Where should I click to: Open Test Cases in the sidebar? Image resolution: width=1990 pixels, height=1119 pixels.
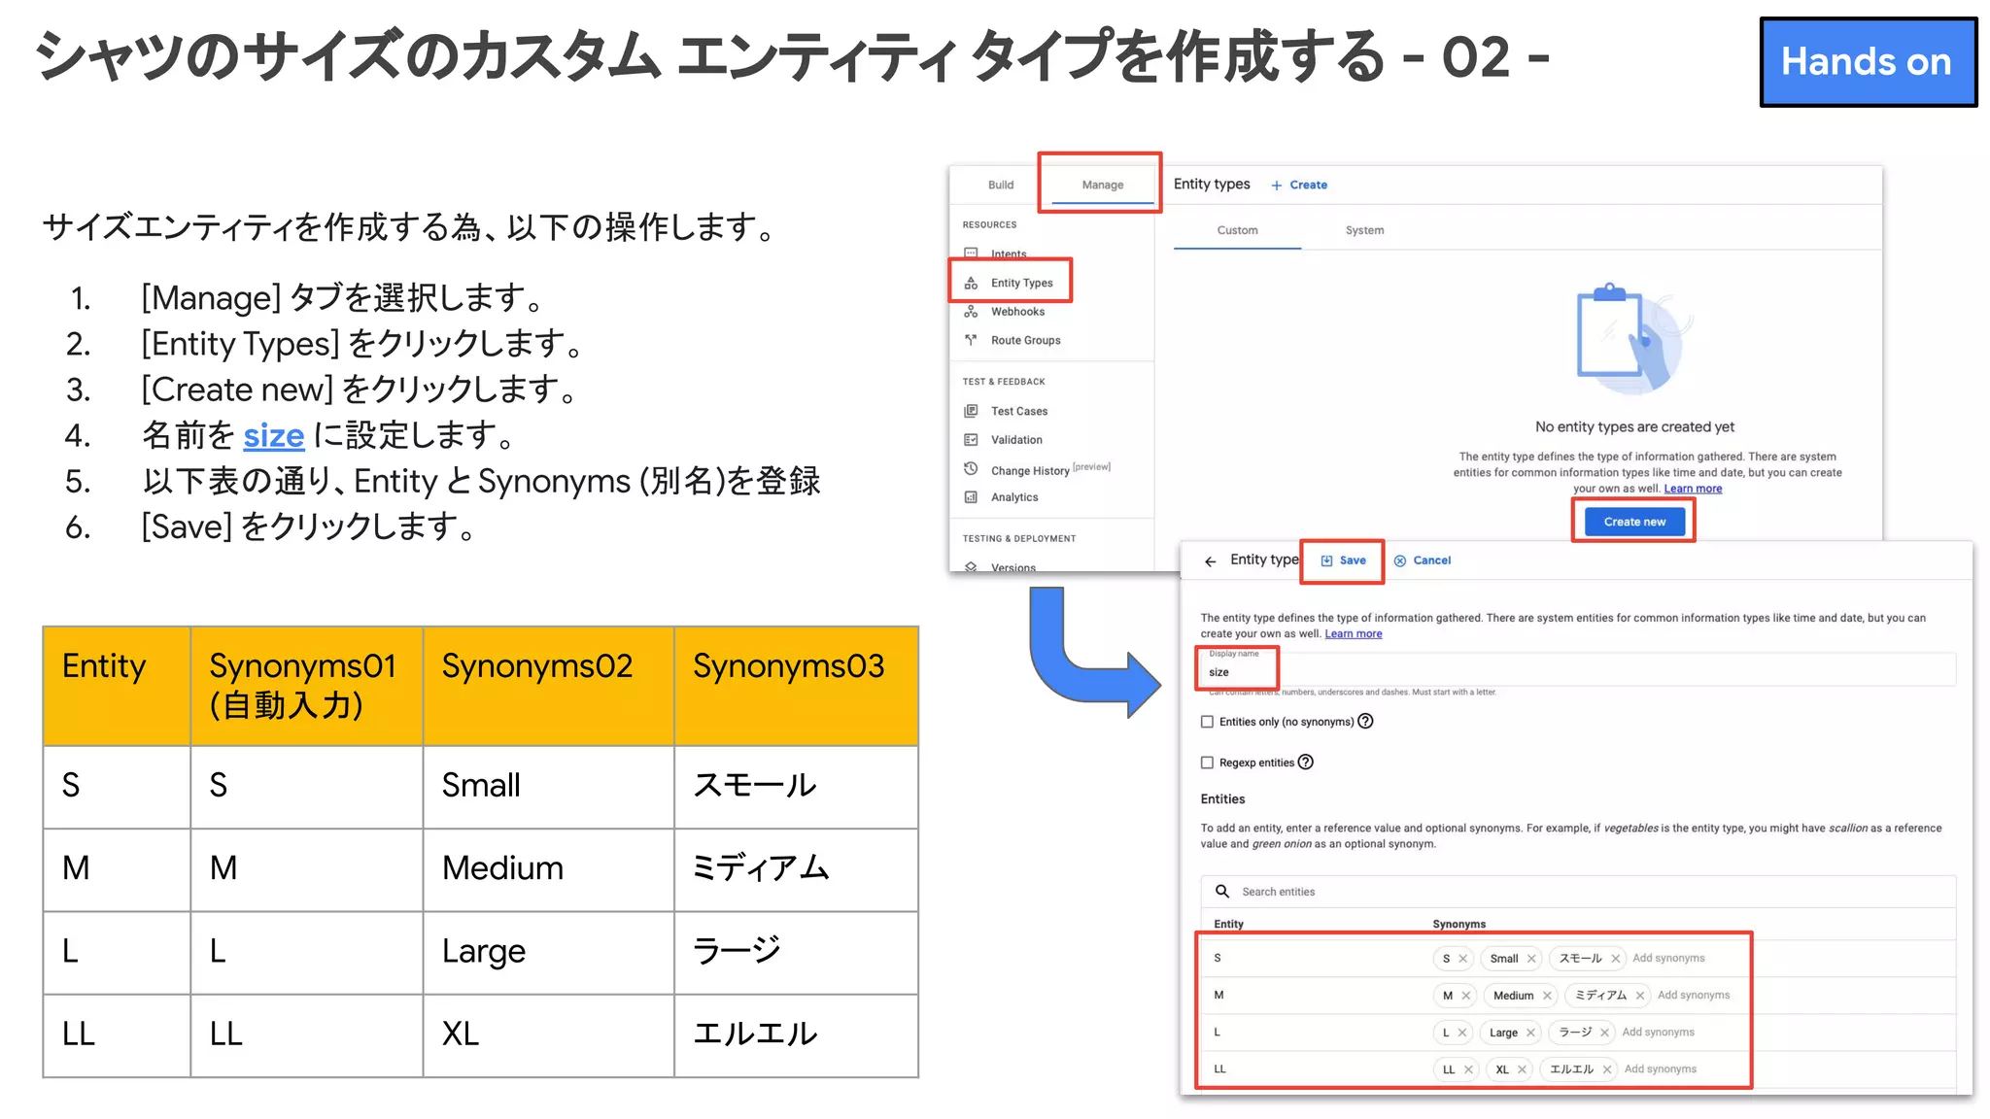[x=1019, y=411]
